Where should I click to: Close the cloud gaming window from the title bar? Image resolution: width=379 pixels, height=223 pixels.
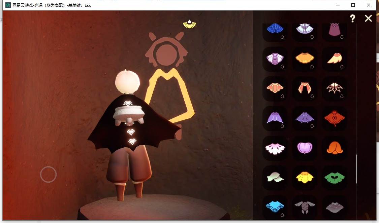[x=368, y=5]
